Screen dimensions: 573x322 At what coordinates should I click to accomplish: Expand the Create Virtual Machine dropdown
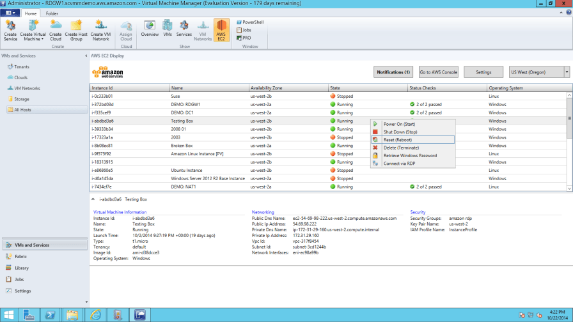click(42, 39)
